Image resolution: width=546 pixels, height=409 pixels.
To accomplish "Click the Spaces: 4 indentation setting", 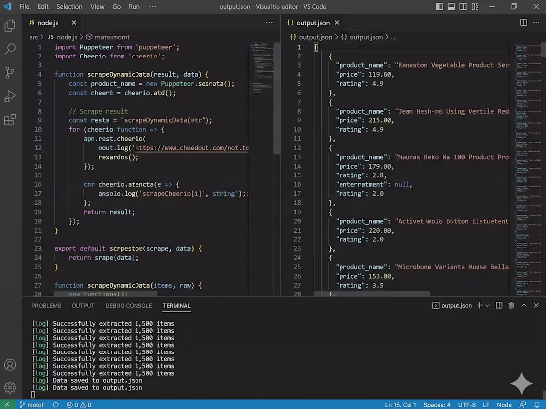I will click(437, 405).
